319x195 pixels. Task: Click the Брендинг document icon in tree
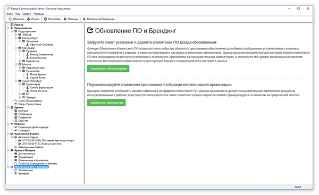coord(15,173)
